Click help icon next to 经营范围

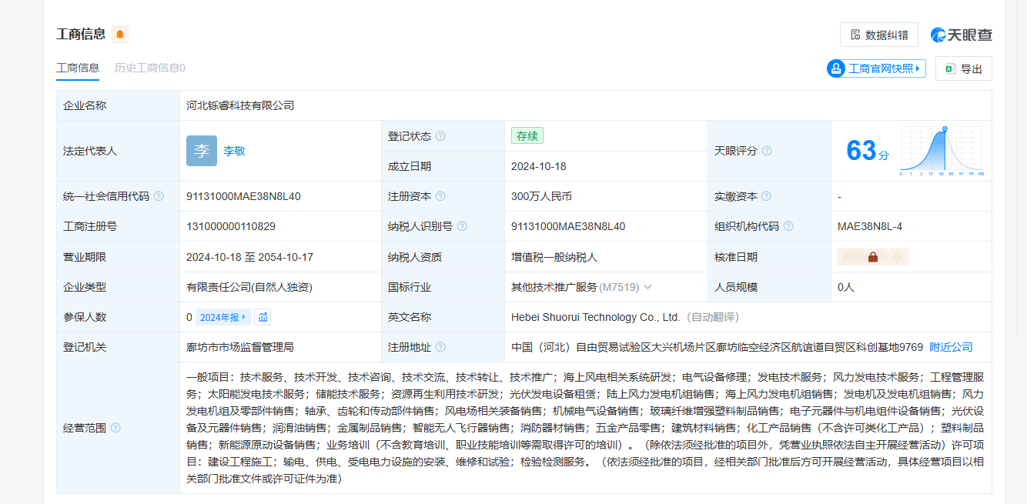[115, 428]
